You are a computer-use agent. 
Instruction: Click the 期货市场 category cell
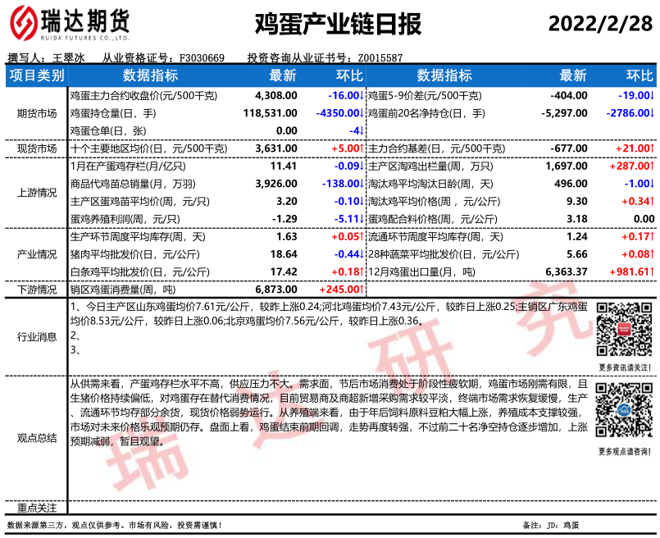[36, 113]
